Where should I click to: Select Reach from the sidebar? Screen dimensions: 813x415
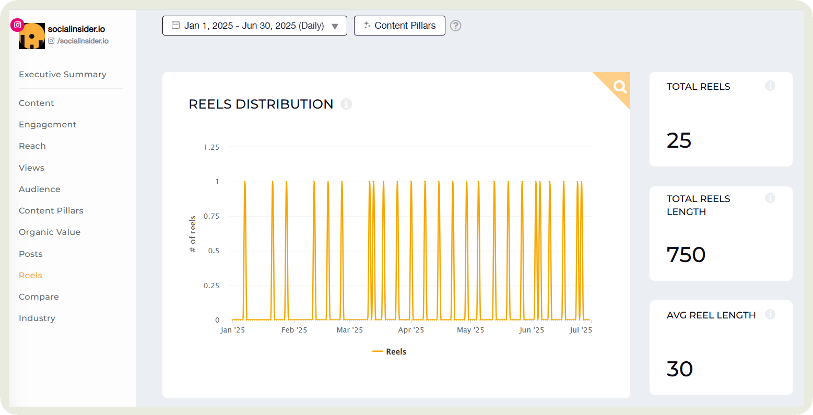[x=32, y=146]
